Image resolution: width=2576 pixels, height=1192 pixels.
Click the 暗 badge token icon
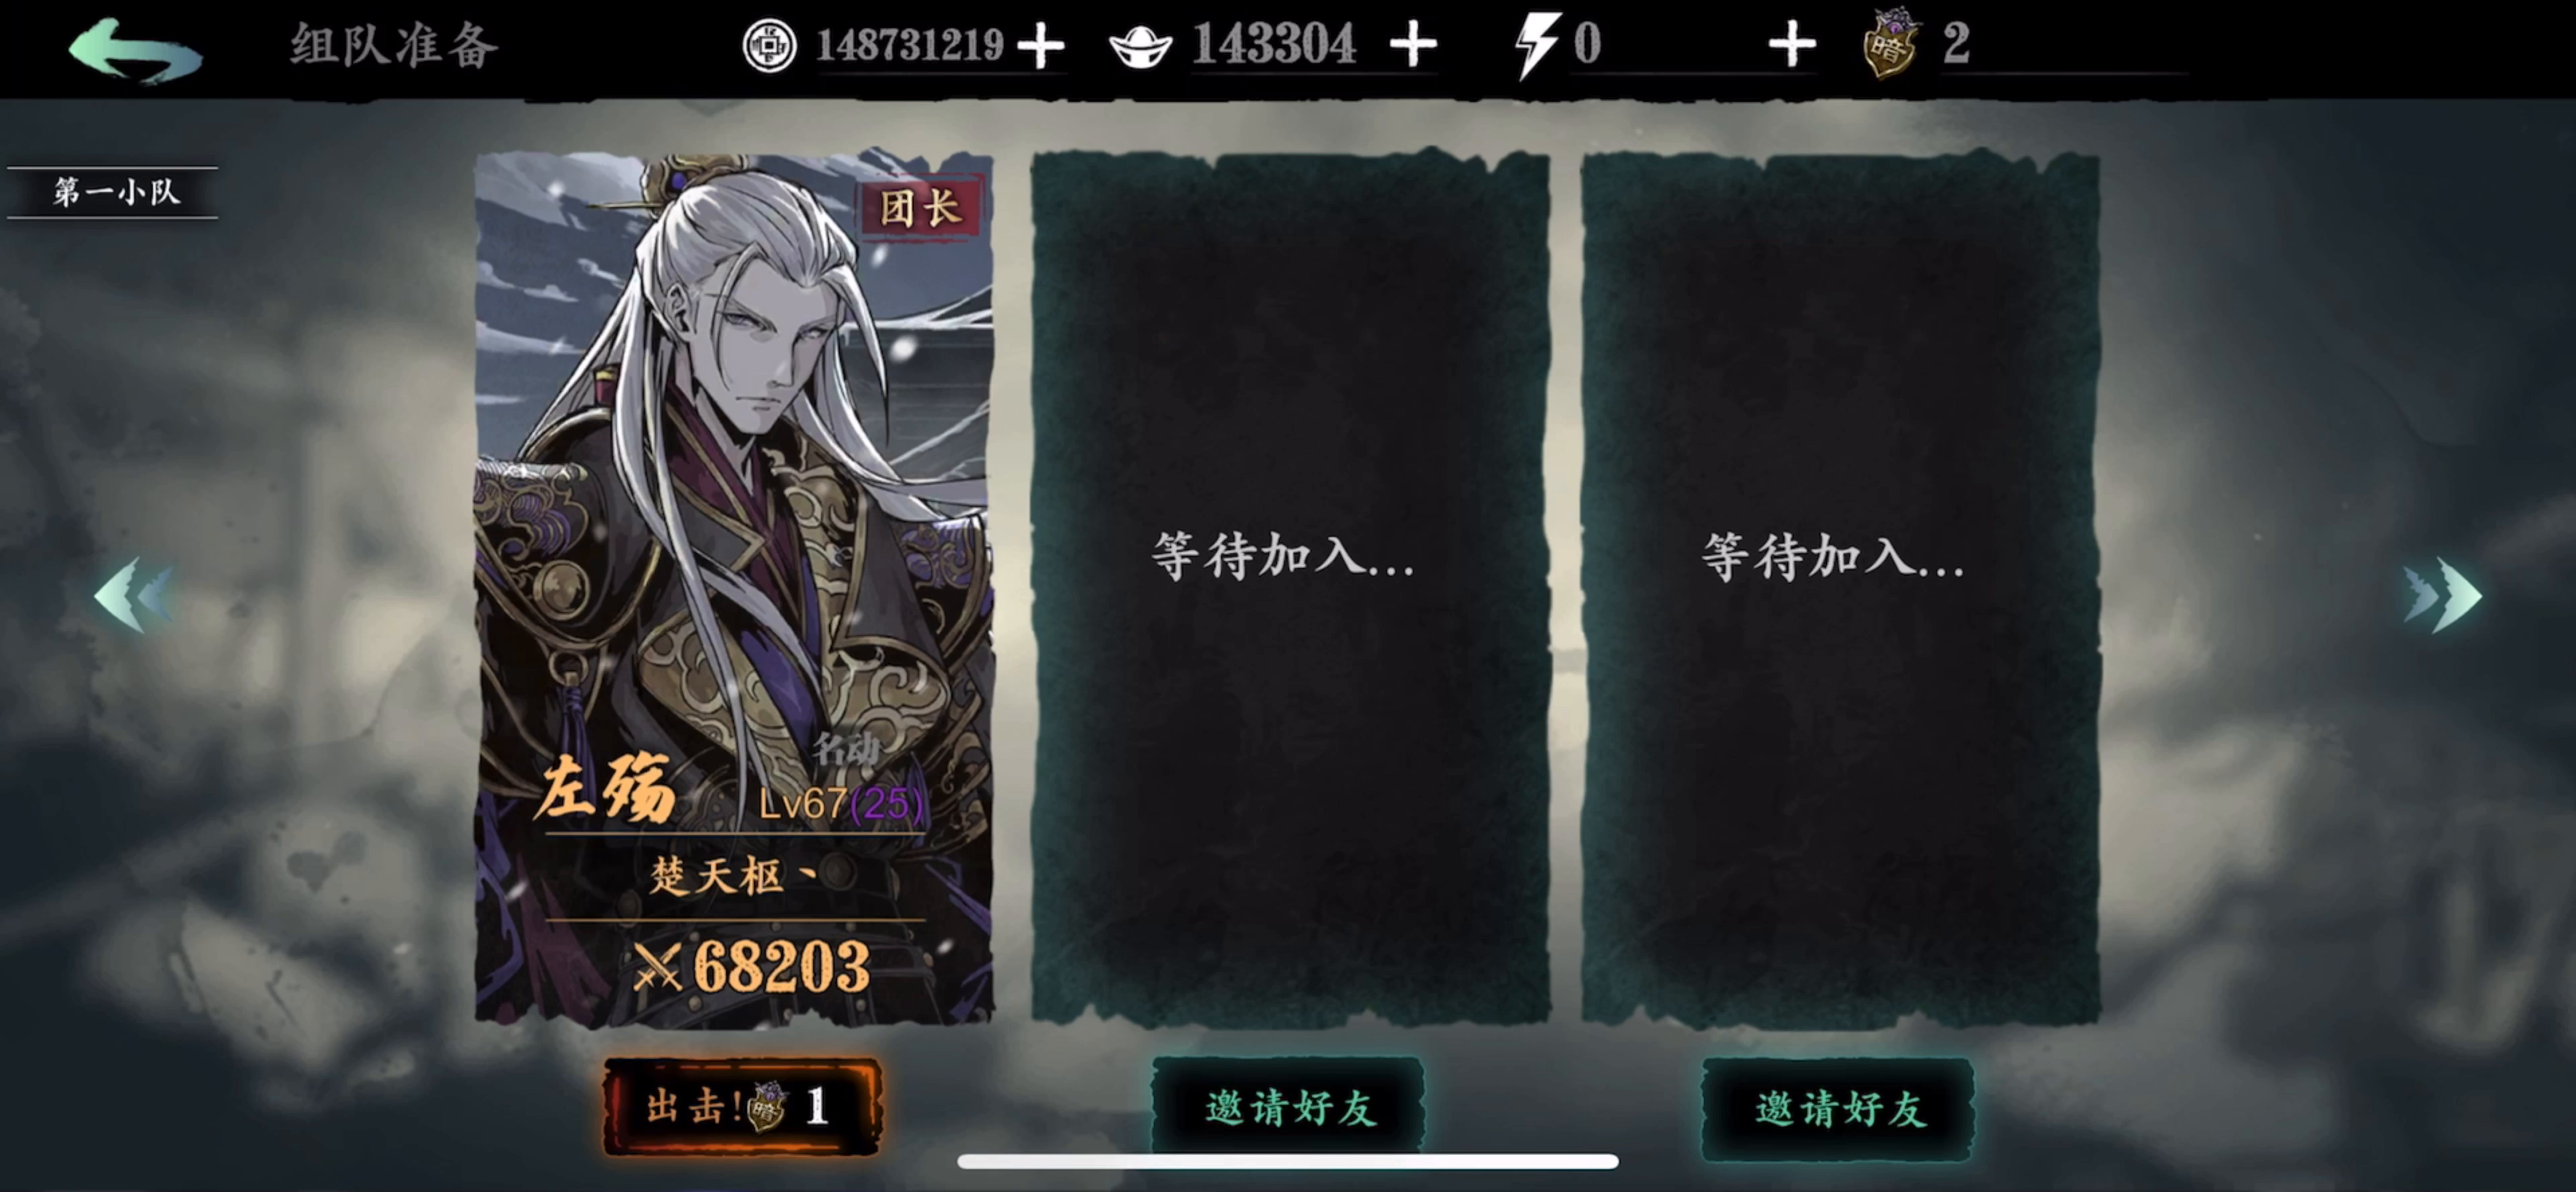1890,44
